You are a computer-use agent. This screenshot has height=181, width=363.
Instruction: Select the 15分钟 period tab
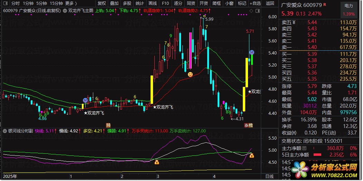coord(56,3)
